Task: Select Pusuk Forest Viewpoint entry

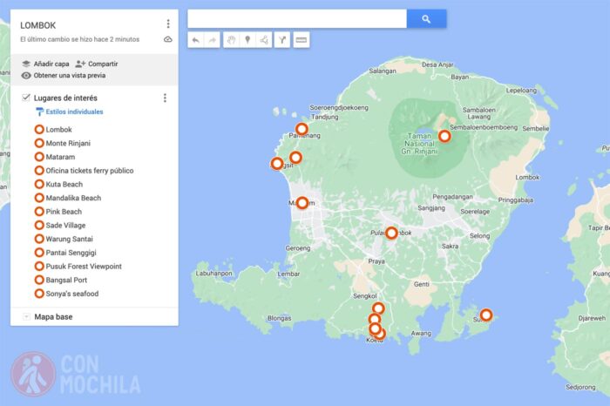Action: point(78,266)
